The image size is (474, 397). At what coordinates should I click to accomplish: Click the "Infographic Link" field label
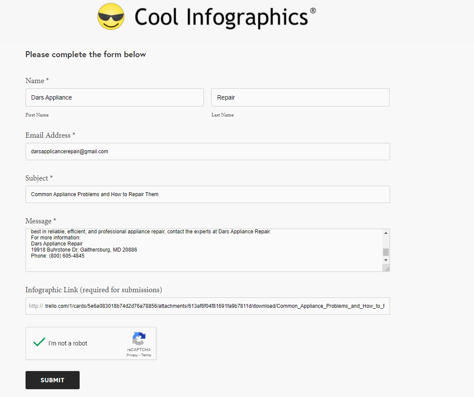click(94, 290)
